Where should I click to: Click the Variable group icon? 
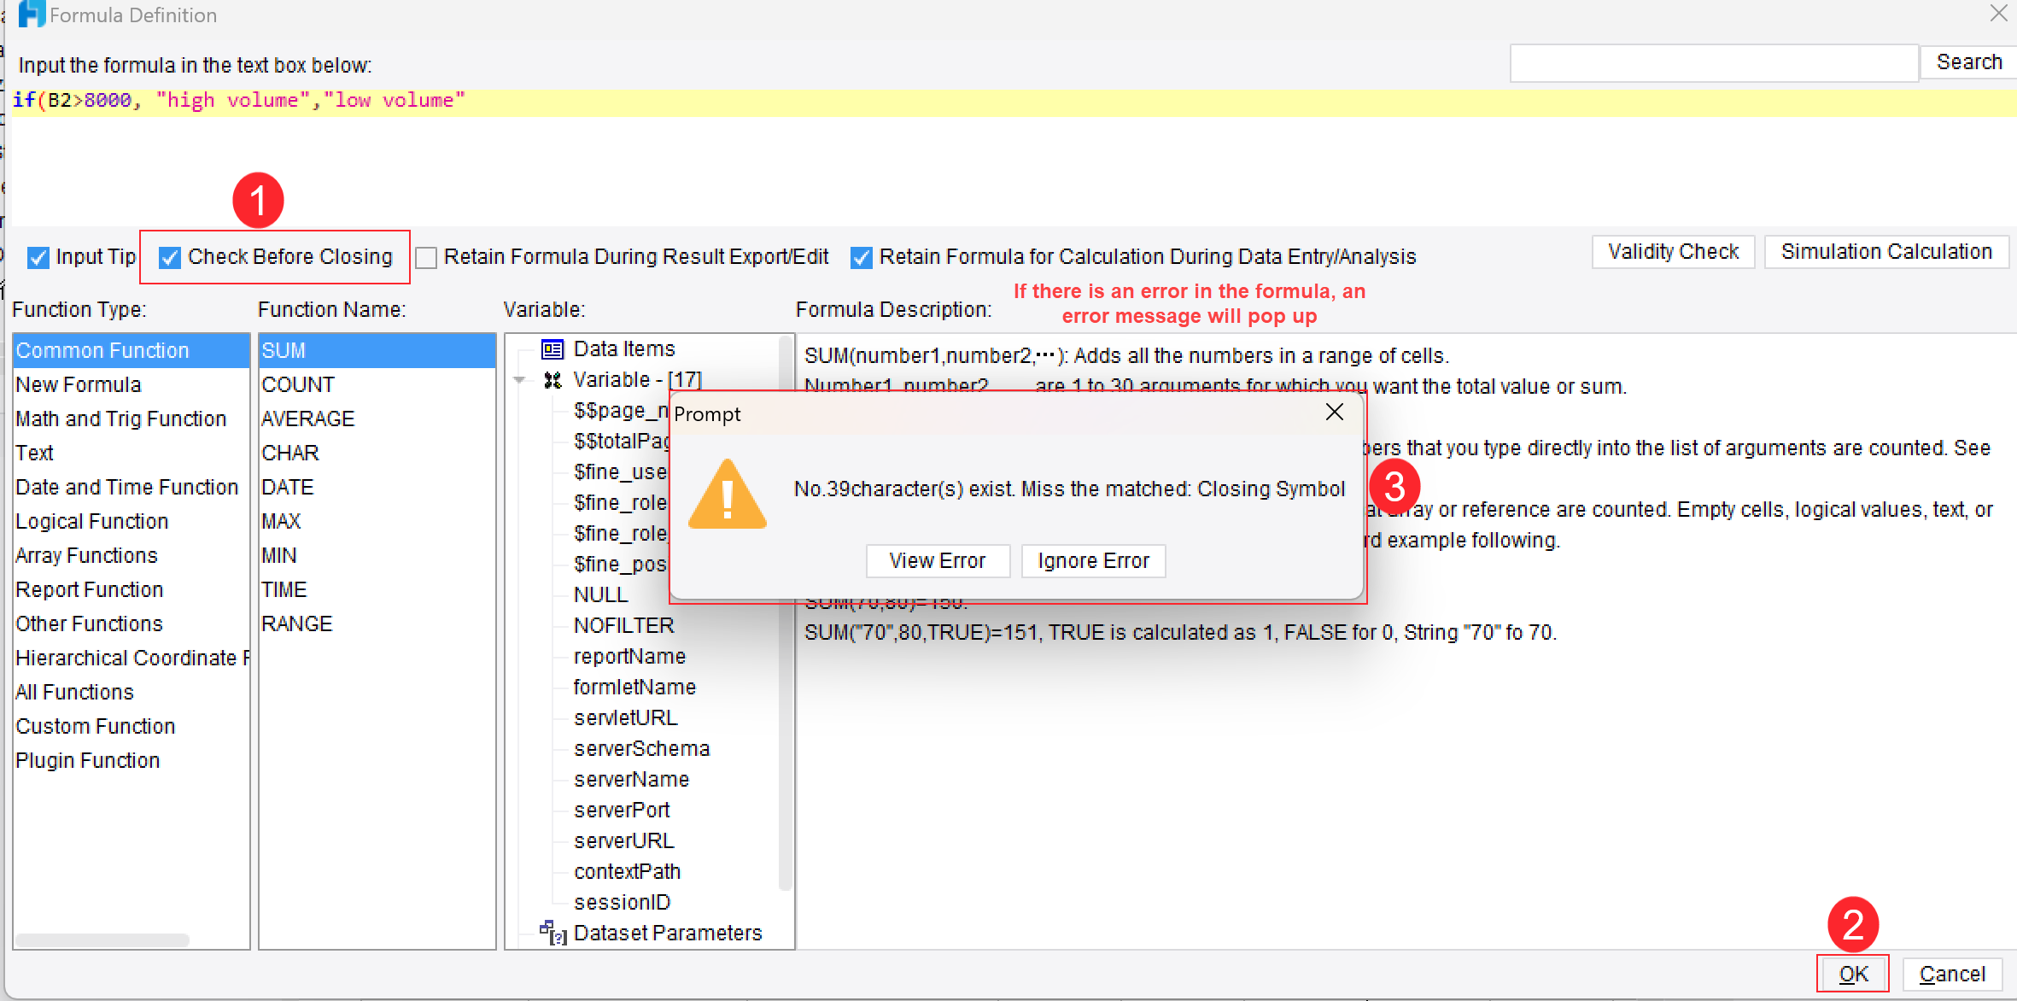coord(552,380)
